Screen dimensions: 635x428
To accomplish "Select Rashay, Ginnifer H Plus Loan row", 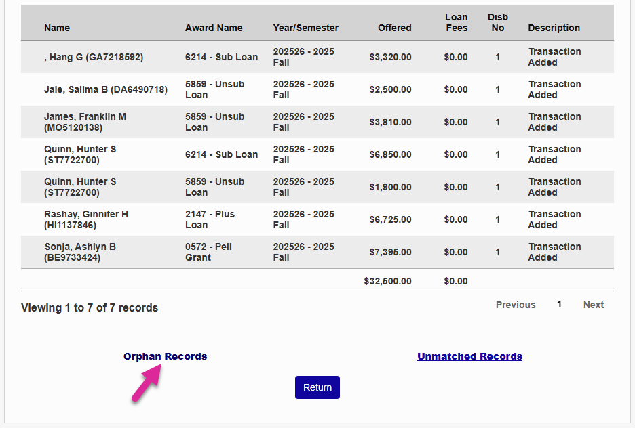I will [x=86, y=219].
